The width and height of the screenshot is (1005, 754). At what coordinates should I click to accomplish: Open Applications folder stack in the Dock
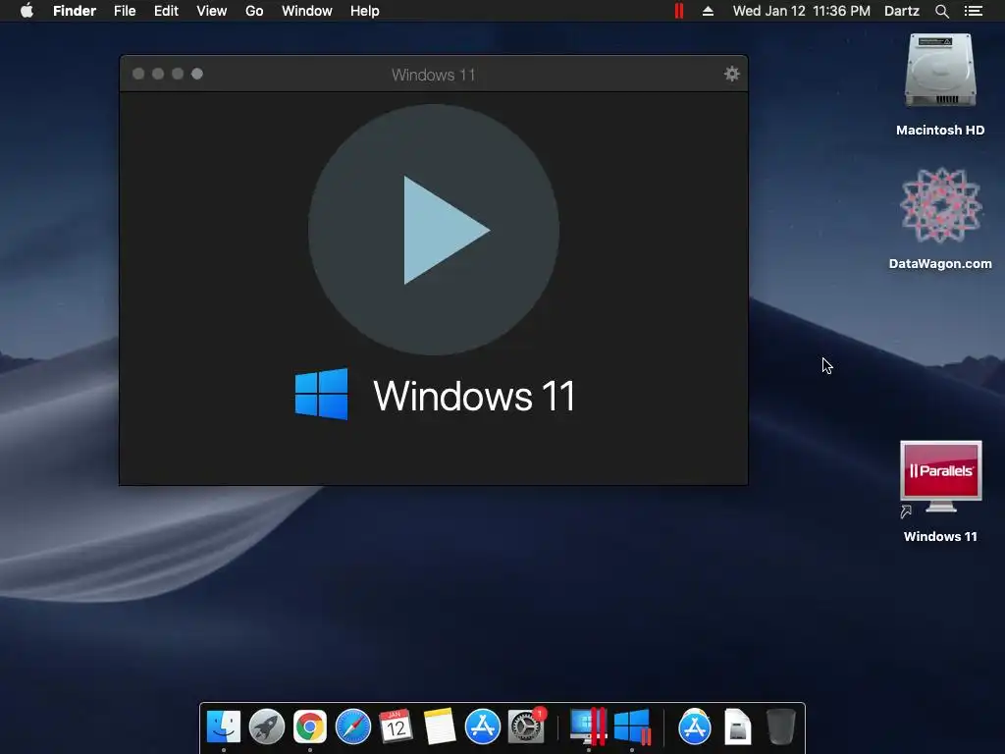pos(695,727)
